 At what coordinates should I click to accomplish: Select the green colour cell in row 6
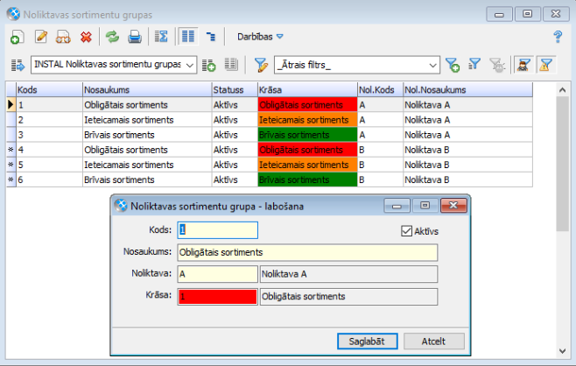click(307, 179)
